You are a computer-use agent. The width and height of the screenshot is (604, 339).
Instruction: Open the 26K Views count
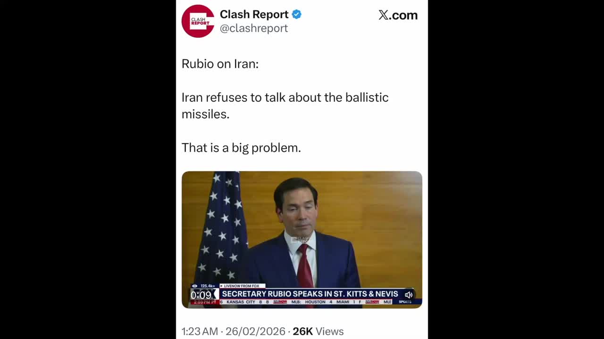tap(318, 331)
